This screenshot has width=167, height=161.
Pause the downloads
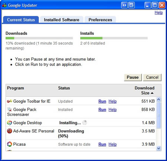pyautogui.click(x=133, y=78)
